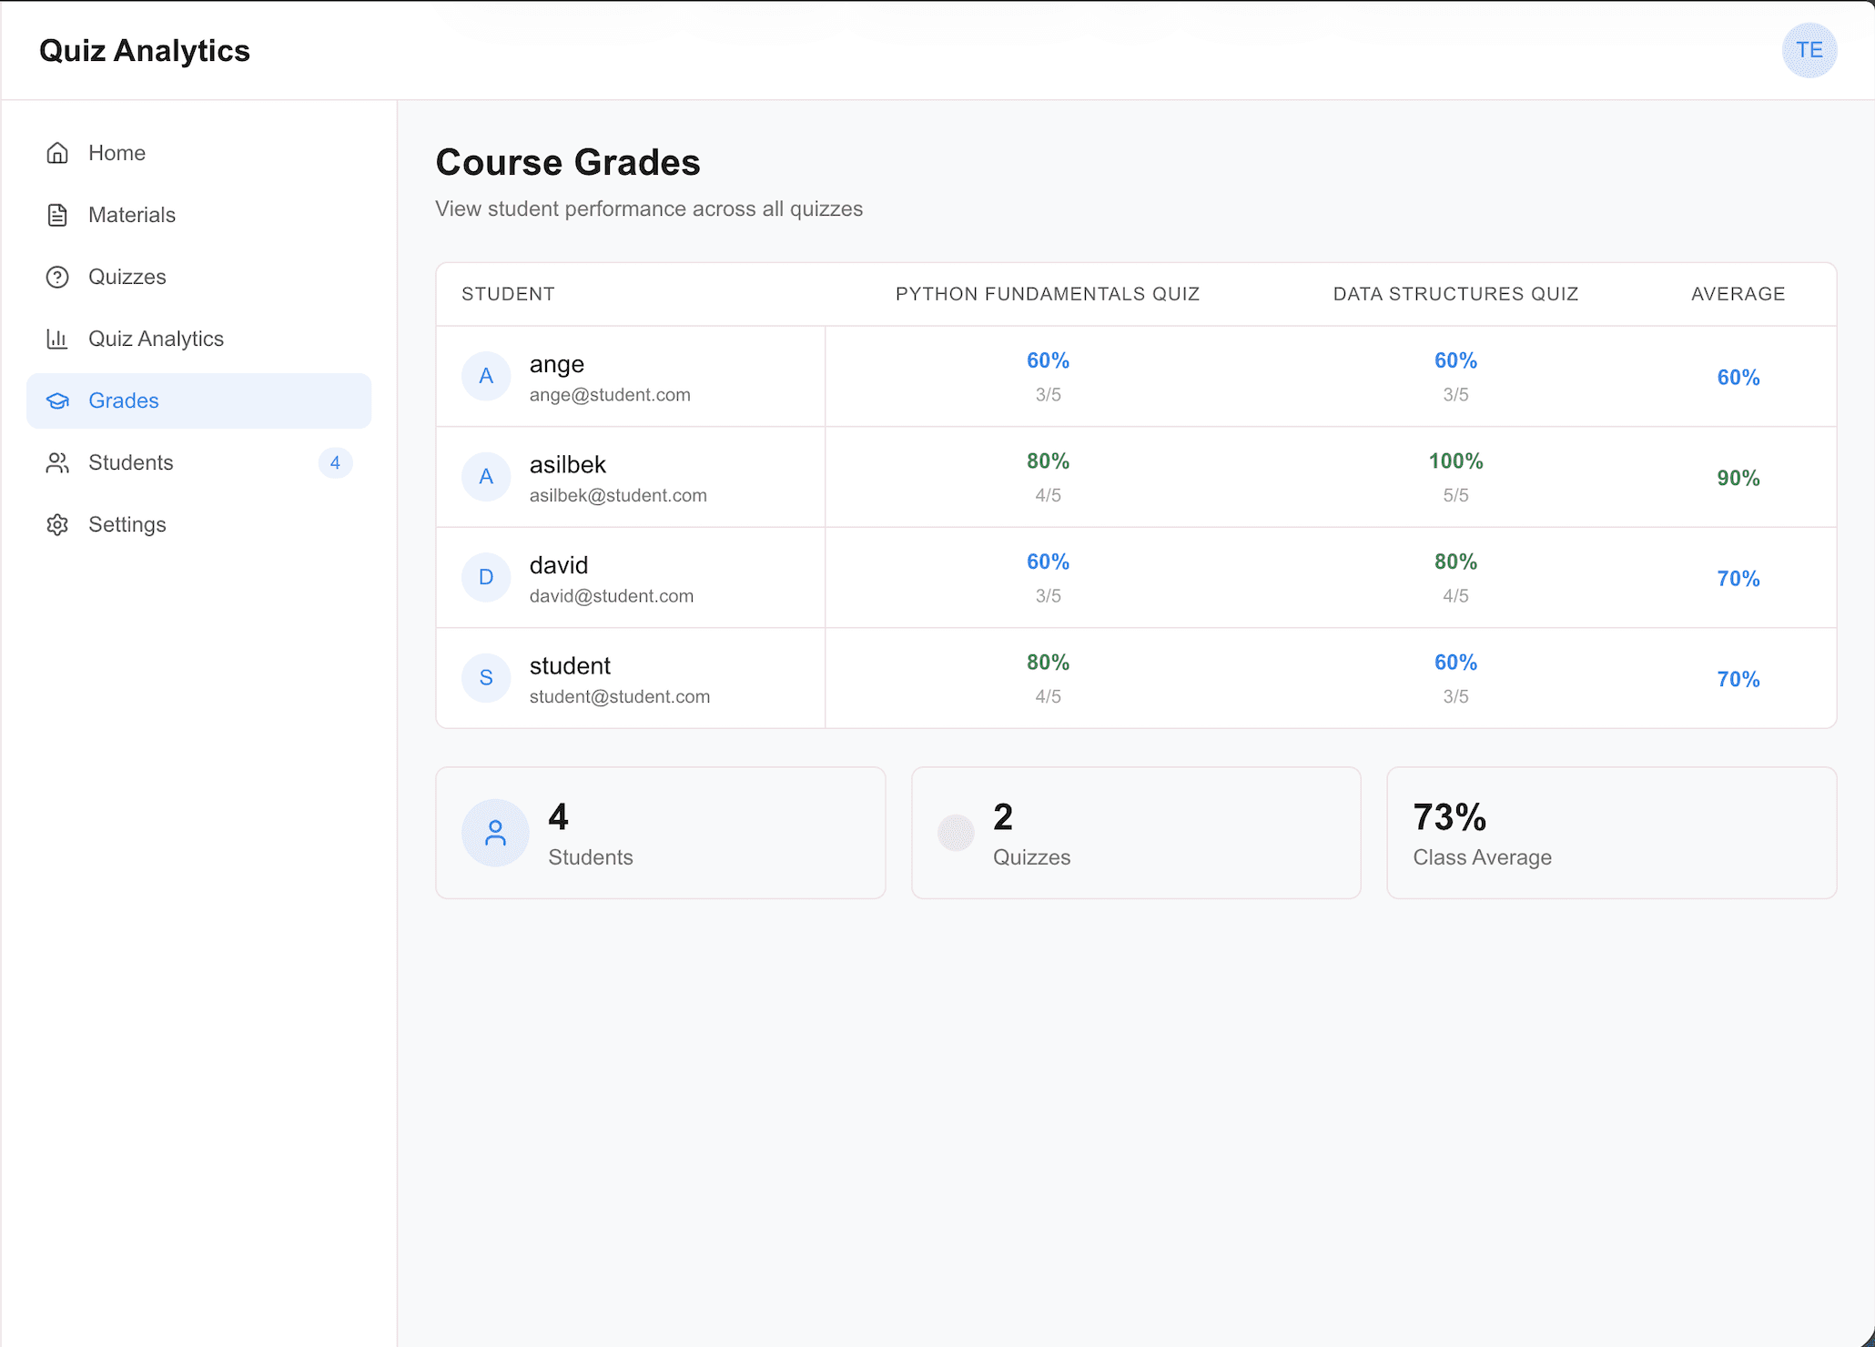Click the student count badge showing 4
Screen dimensions: 1875x1347
(x=335, y=462)
